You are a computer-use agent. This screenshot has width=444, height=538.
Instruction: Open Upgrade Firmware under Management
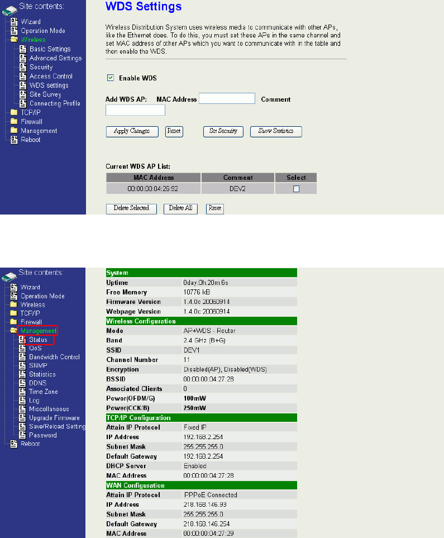pyautogui.click(x=55, y=418)
